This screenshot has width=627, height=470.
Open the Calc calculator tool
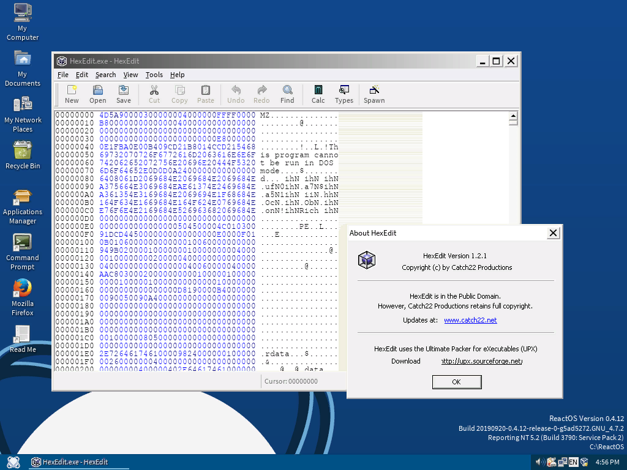[x=318, y=90]
